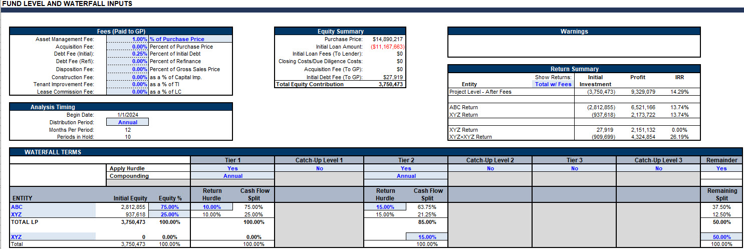The height and width of the screenshot is (249, 744).
Task: Toggle Remainder 'Yes' hurdle cell
Action: 721,168
